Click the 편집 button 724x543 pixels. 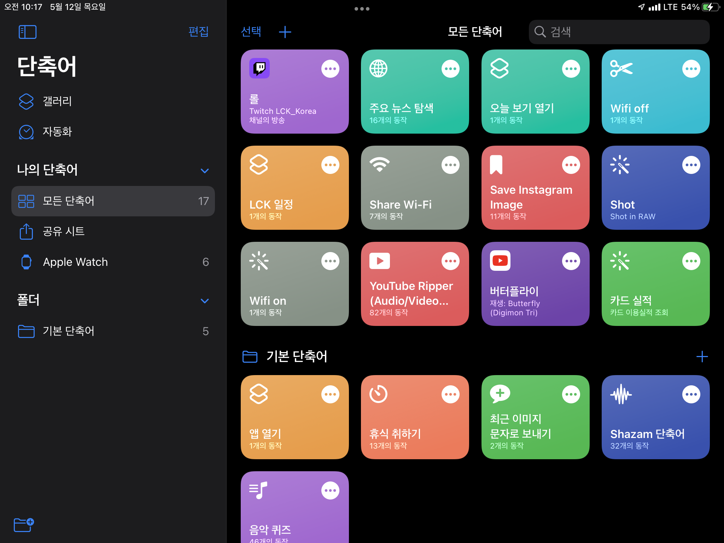(199, 32)
